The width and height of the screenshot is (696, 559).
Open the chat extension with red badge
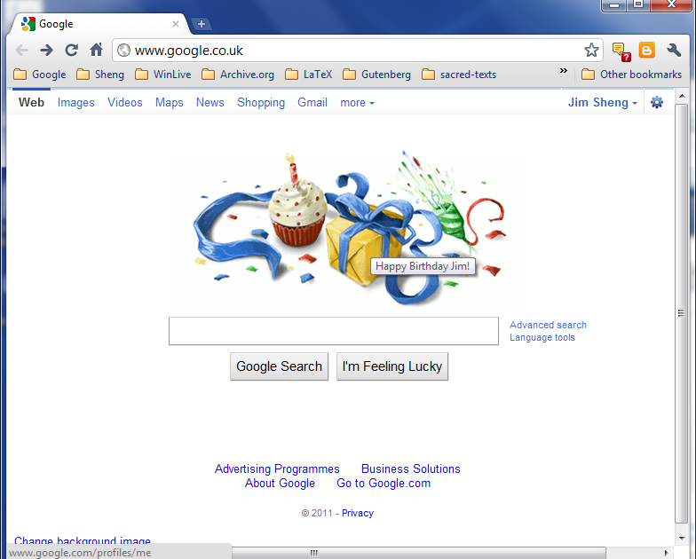point(621,51)
